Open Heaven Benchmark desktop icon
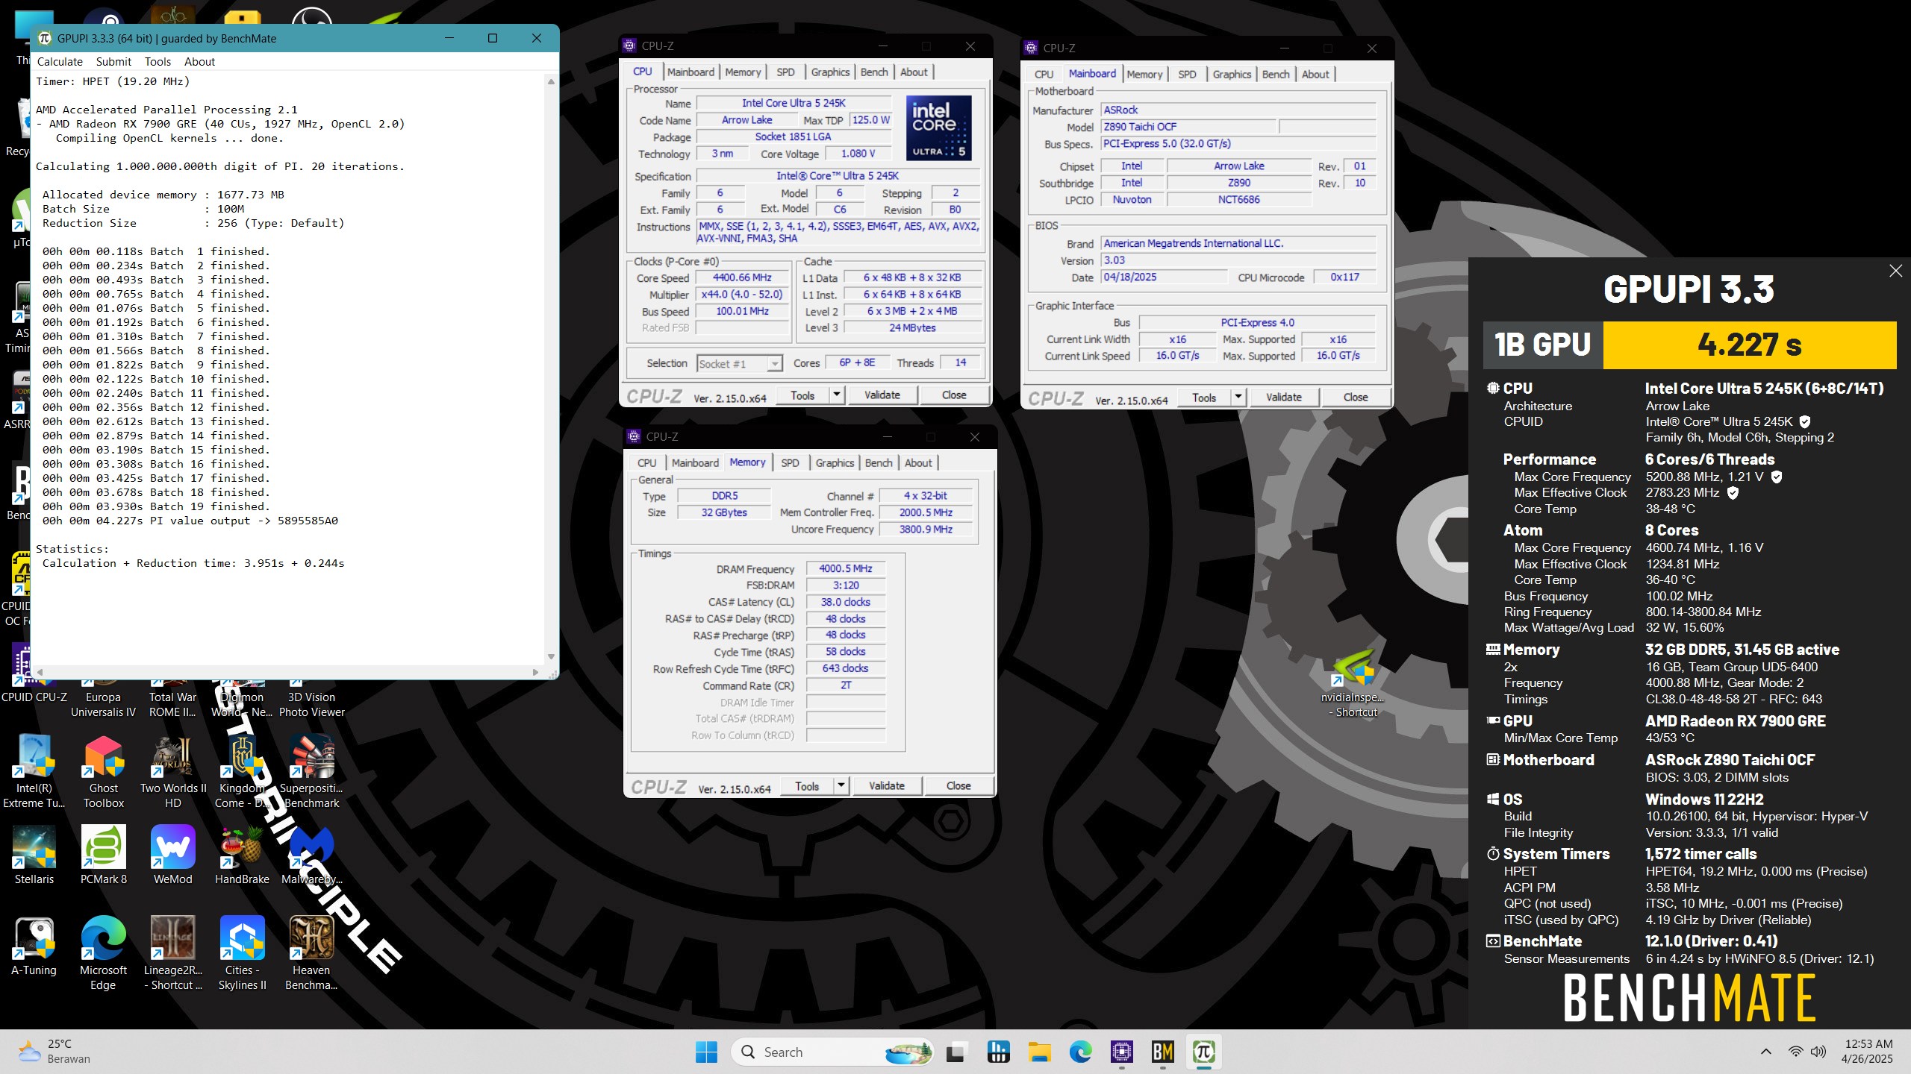Viewport: 1911px width, 1074px height. [x=312, y=952]
